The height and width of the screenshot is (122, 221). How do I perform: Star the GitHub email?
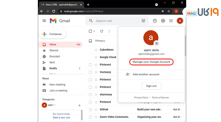pos(96,110)
